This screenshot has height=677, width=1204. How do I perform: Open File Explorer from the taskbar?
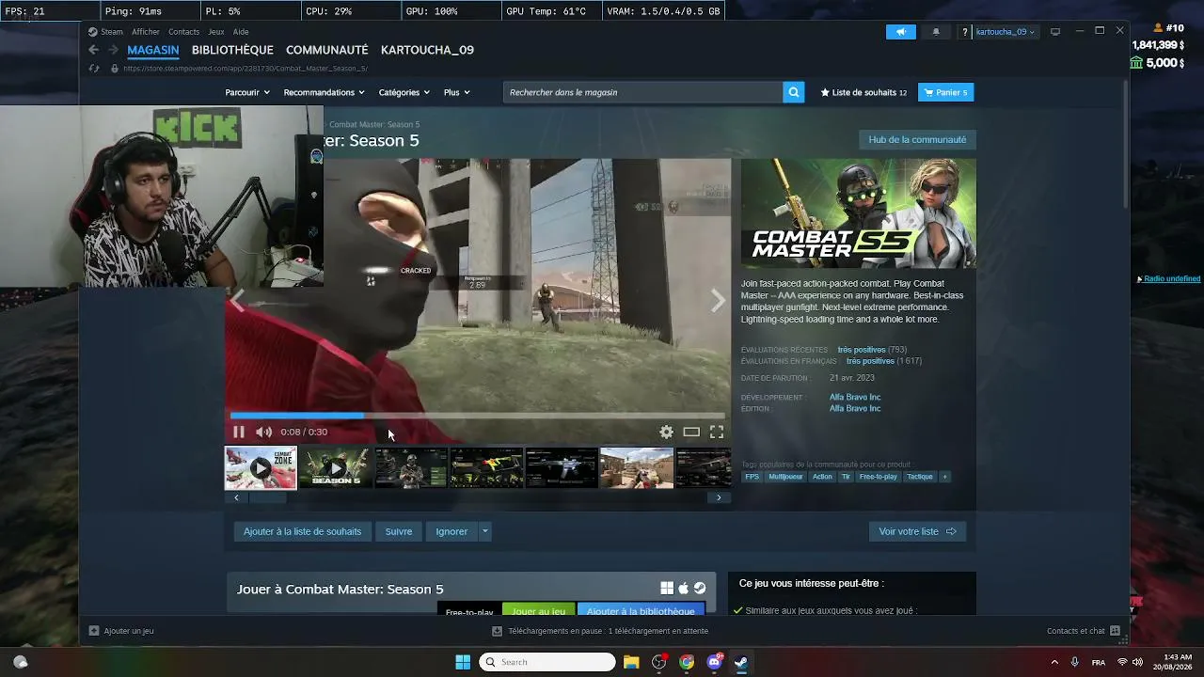(630, 662)
